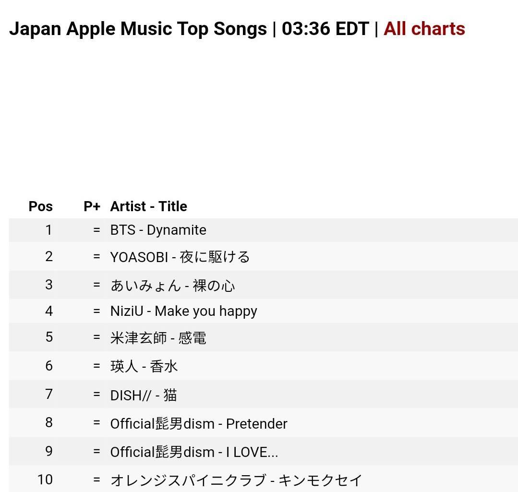The image size is (518, 492).
Task: Click the あいみょん - 裸の心 song entry
Action: point(173,285)
